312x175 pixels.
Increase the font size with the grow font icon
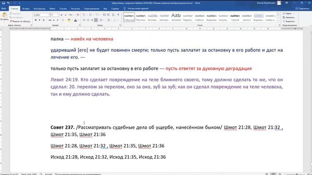coord(62,15)
